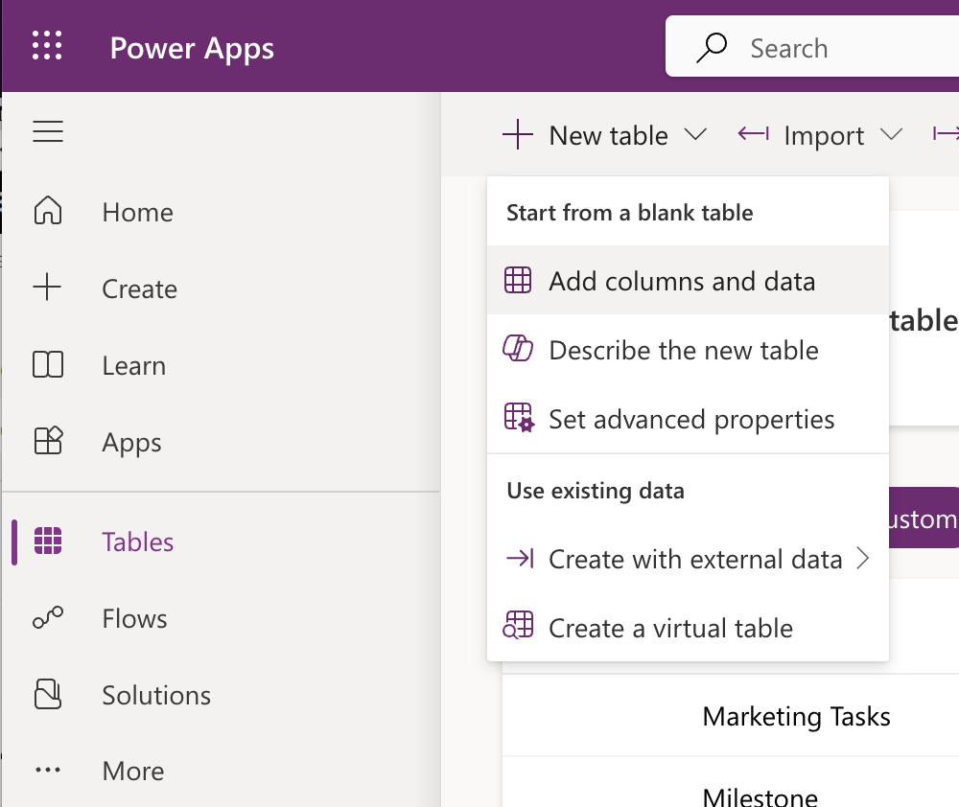Viewport: 959px width, 807px height.
Task: Expand the New table dropdown chevron
Action: point(696,135)
